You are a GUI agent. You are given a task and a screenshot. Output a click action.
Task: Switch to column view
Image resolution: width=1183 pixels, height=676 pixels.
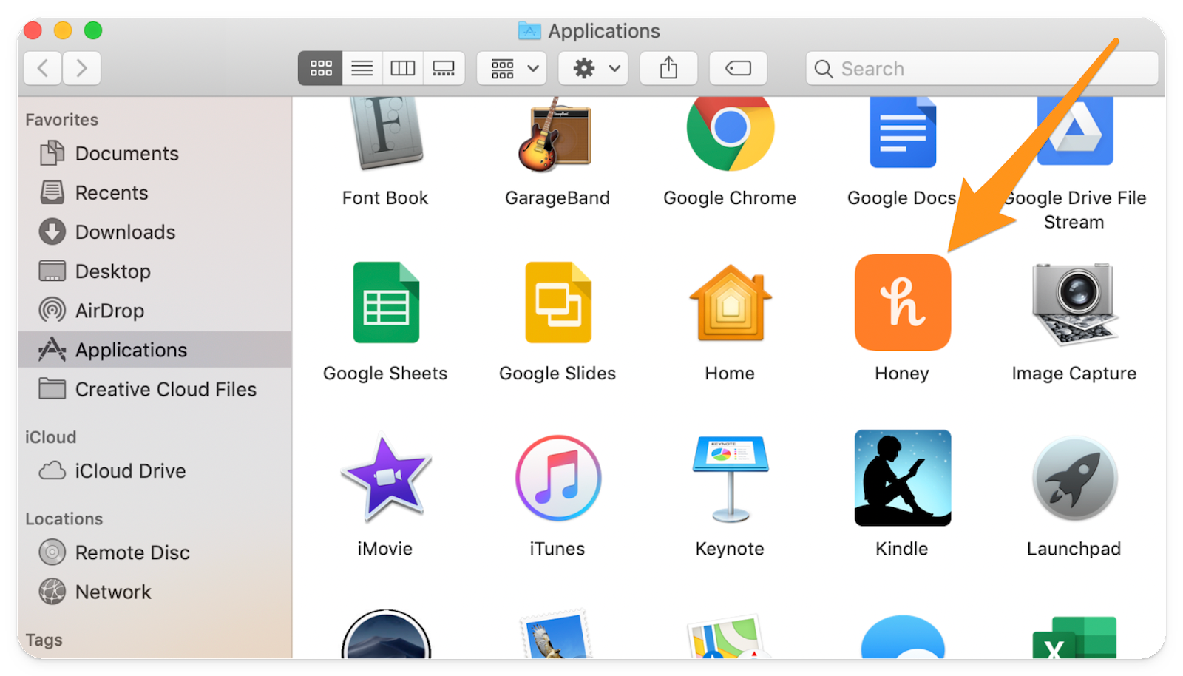403,68
